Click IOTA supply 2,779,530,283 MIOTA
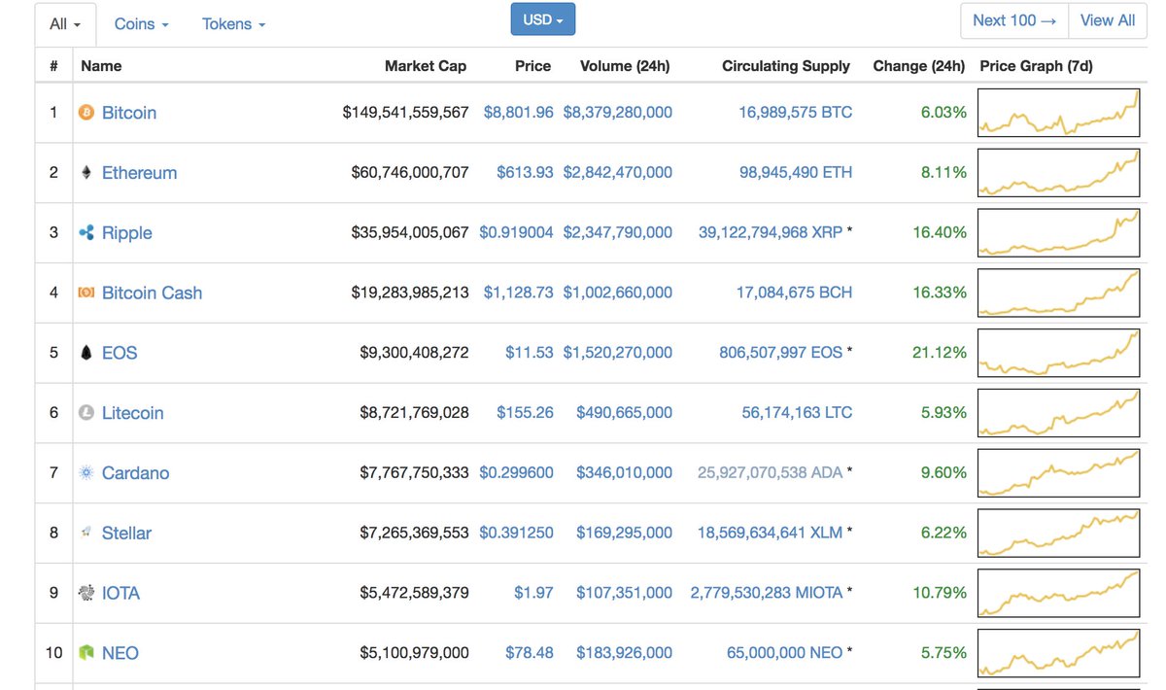Viewport: 1166px width, 690px height. point(767,593)
